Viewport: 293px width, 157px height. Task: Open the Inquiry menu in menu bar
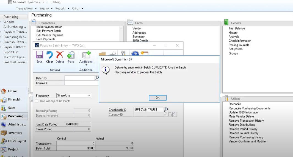tap(46, 8)
